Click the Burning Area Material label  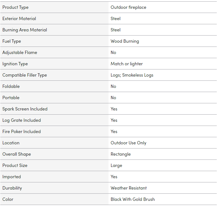click(x=25, y=30)
